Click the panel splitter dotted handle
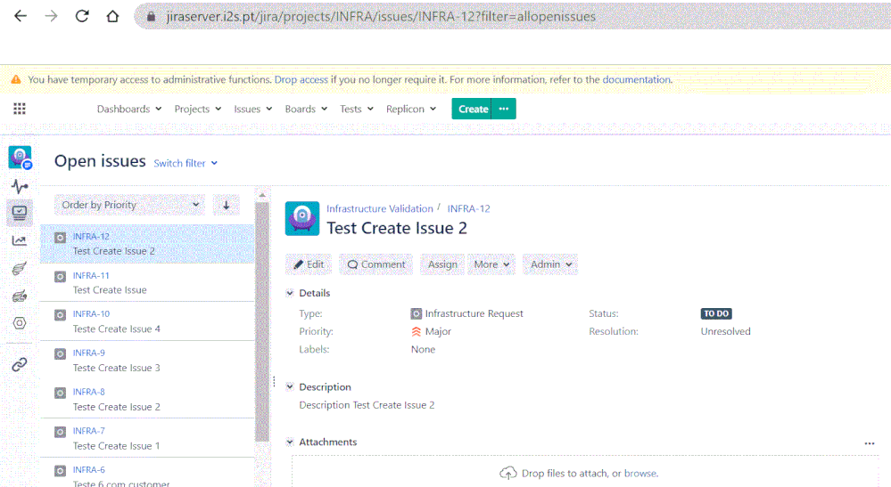The image size is (891, 487). click(274, 382)
